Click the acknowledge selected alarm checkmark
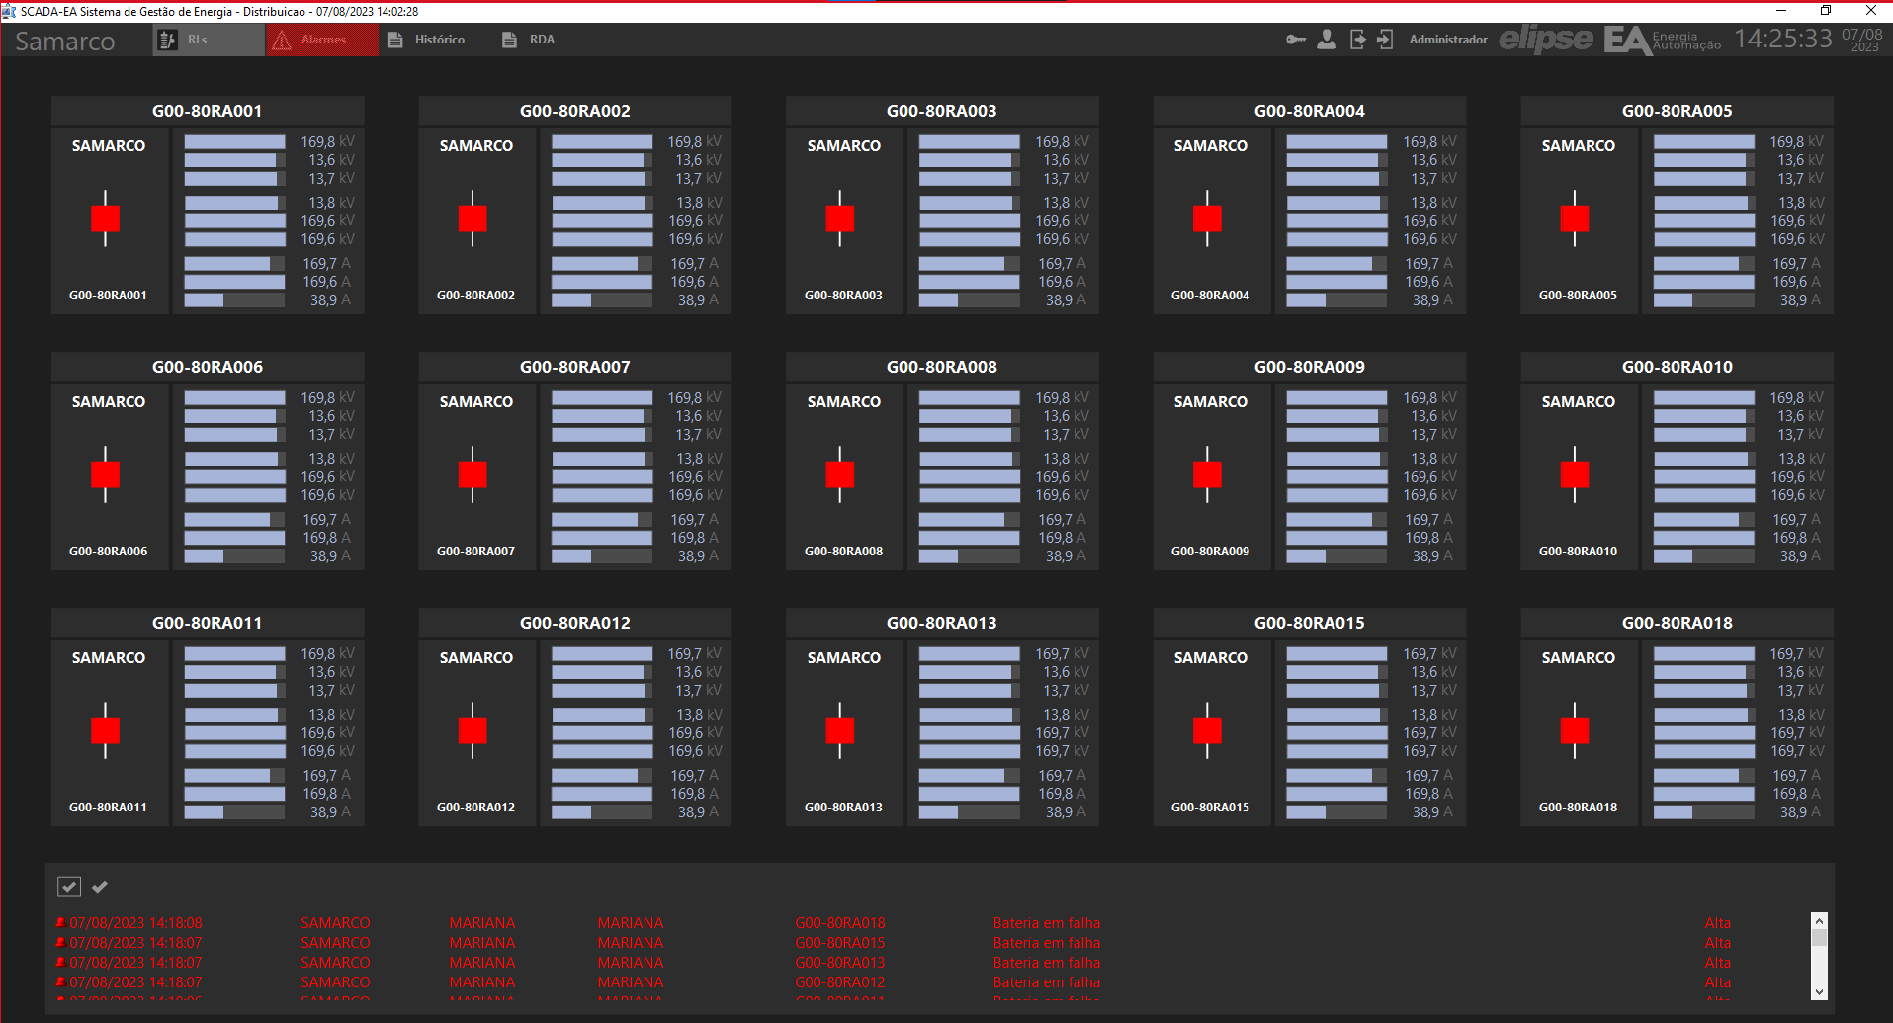 point(100,887)
